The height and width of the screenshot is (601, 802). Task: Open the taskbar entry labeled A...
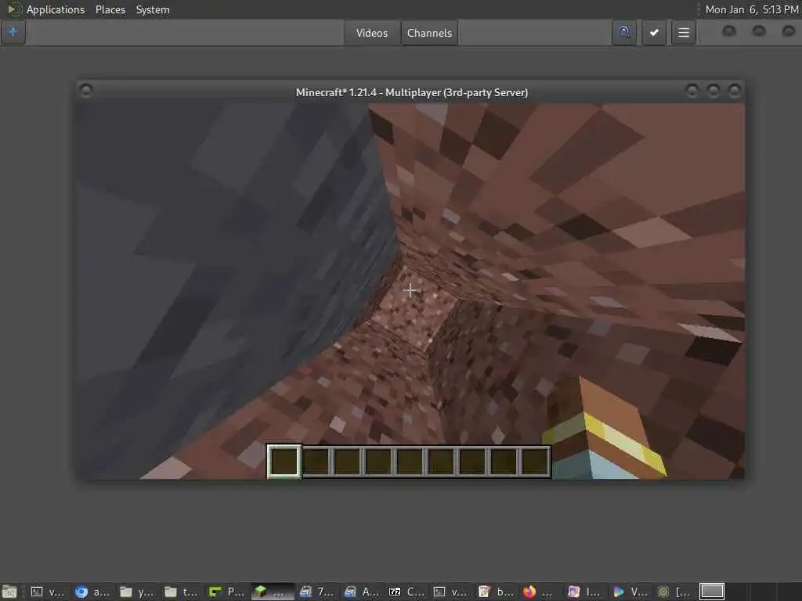[362, 592]
